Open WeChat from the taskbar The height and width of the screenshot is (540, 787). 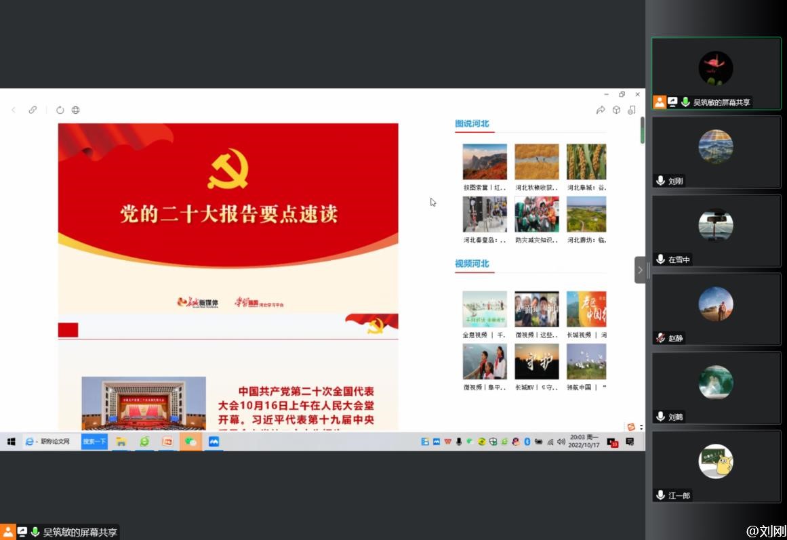[190, 442]
